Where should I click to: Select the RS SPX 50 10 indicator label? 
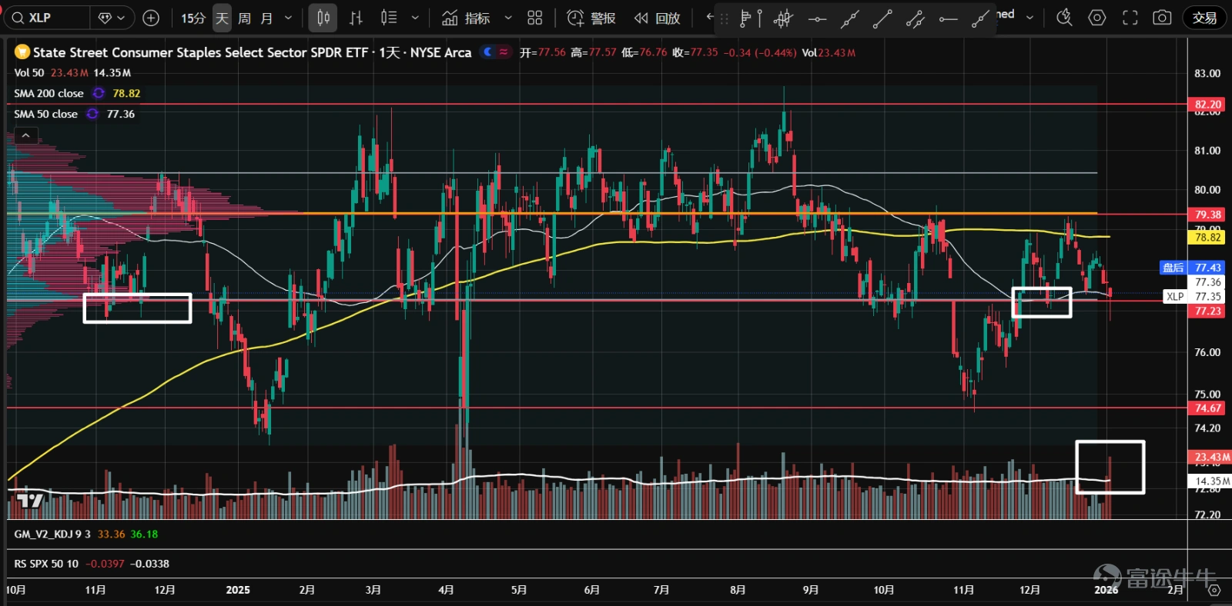tap(46, 564)
